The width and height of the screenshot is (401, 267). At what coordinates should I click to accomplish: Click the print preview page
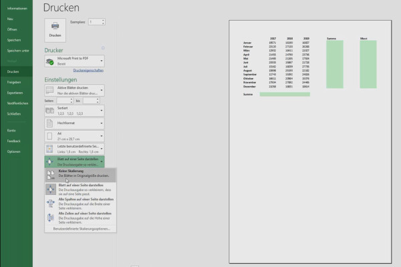310,142
